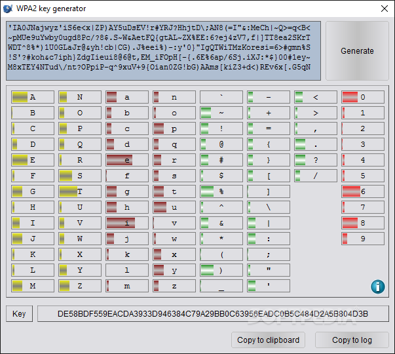Click the lowercase g frequency bar
The width and height of the screenshot is (395, 354).
click(127, 191)
